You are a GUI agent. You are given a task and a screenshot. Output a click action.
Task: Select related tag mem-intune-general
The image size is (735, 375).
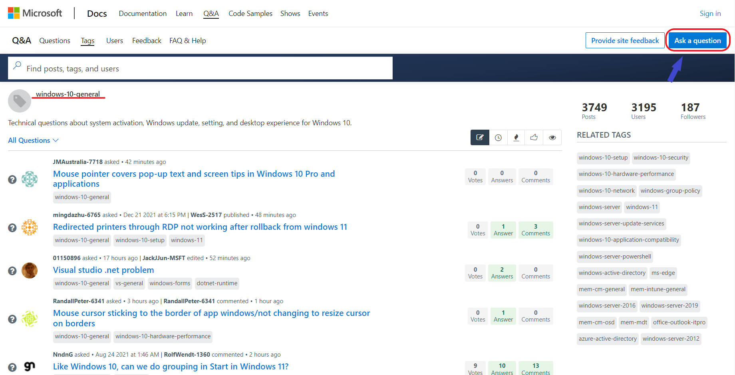click(x=658, y=289)
